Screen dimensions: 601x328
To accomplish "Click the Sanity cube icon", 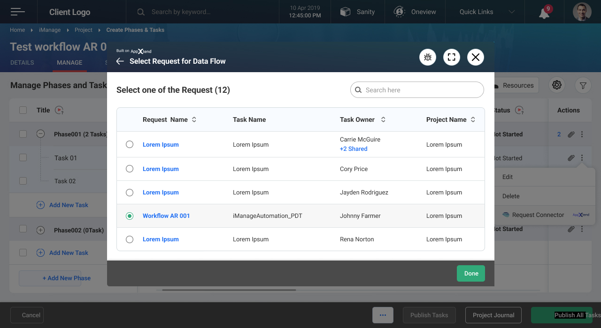I will pos(345,12).
